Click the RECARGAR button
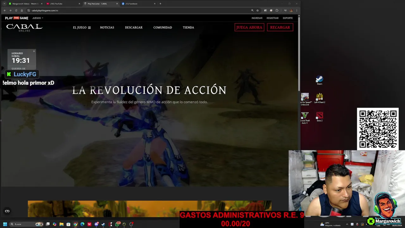 [x=280, y=27]
